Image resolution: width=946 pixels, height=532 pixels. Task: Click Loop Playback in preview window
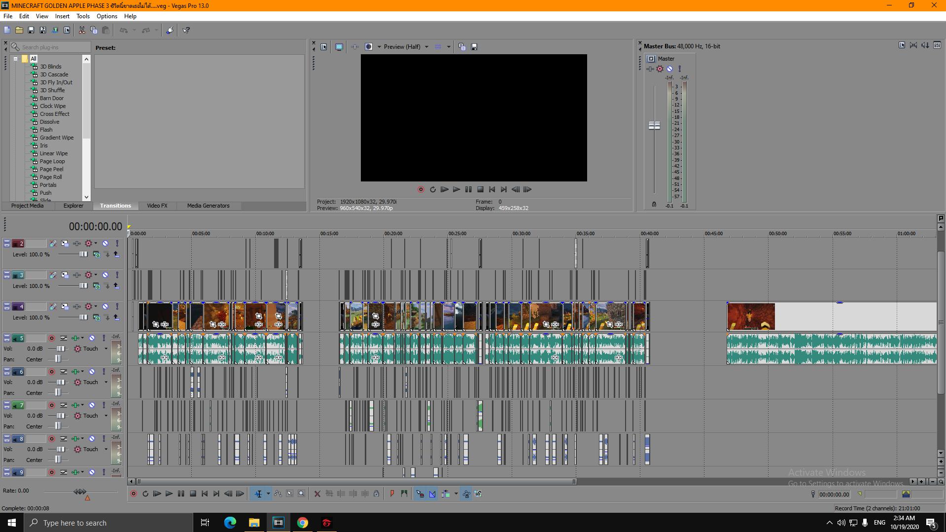pos(432,189)
